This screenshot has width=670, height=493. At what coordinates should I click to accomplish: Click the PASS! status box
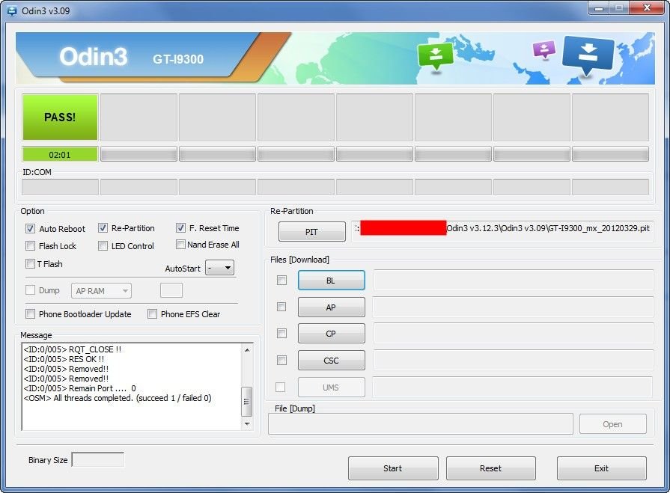[x=60, y=117]
